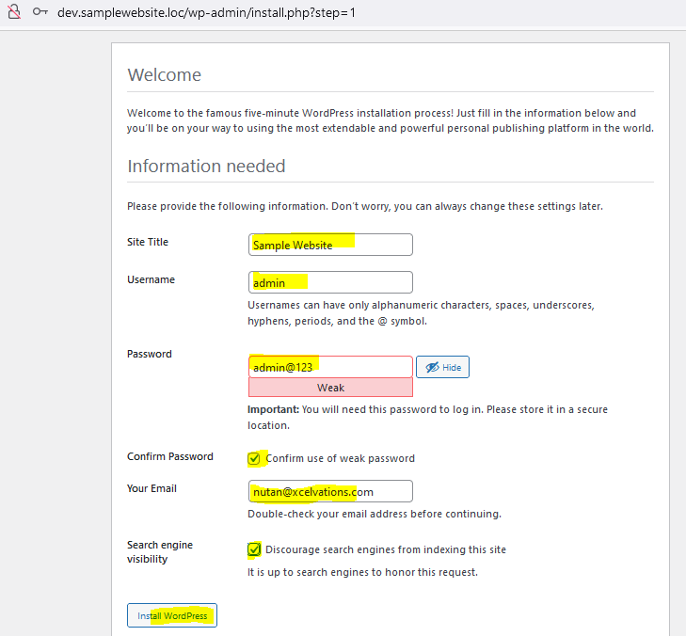The width and height of the screenshot is (686, 636).
Task: Untick Confirm use of weak password checkbox
Action: (254, 458)
